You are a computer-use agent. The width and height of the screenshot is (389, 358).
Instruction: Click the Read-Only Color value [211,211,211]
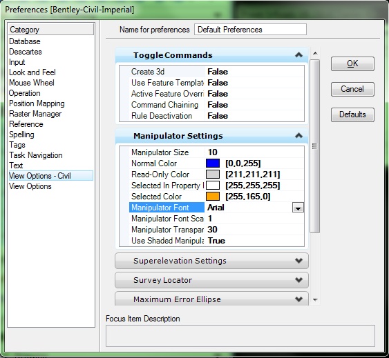(x=253, y=175)
